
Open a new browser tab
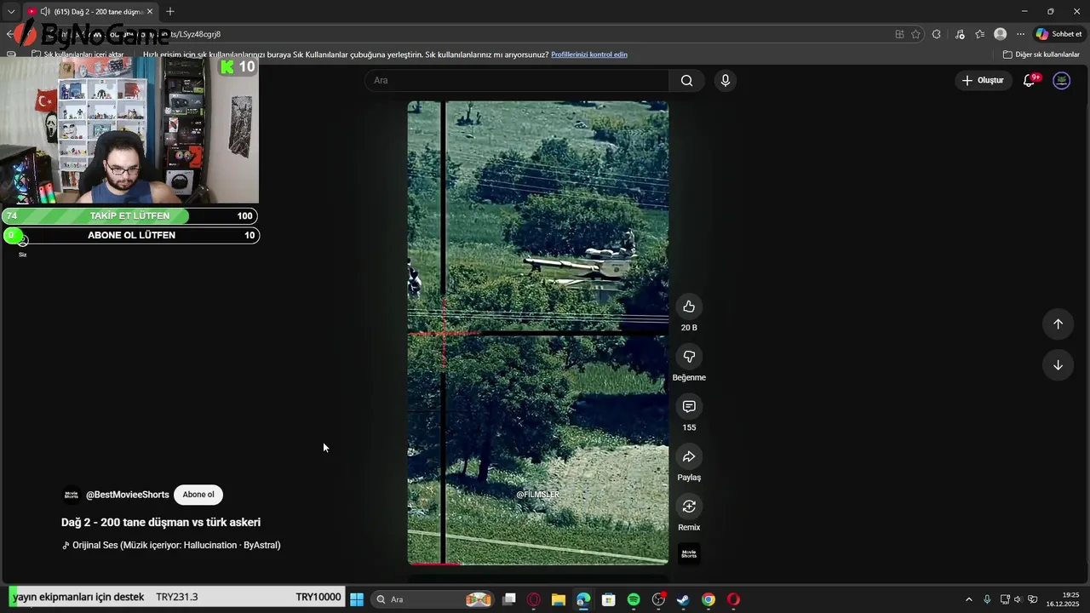[170, 11]
